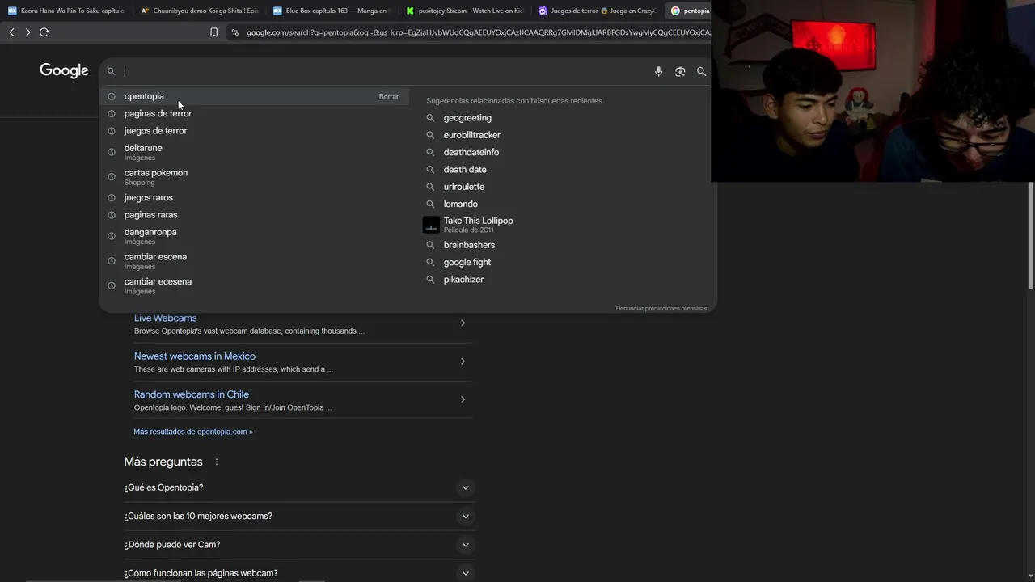Go forward with the browser forward arrow
Screen dimensions: 1035x582
click(27, 32)
